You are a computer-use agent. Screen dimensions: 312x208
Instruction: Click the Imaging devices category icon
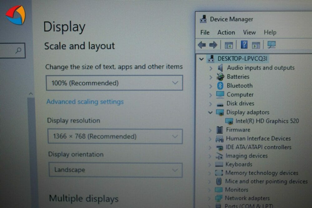pos(219,156)
